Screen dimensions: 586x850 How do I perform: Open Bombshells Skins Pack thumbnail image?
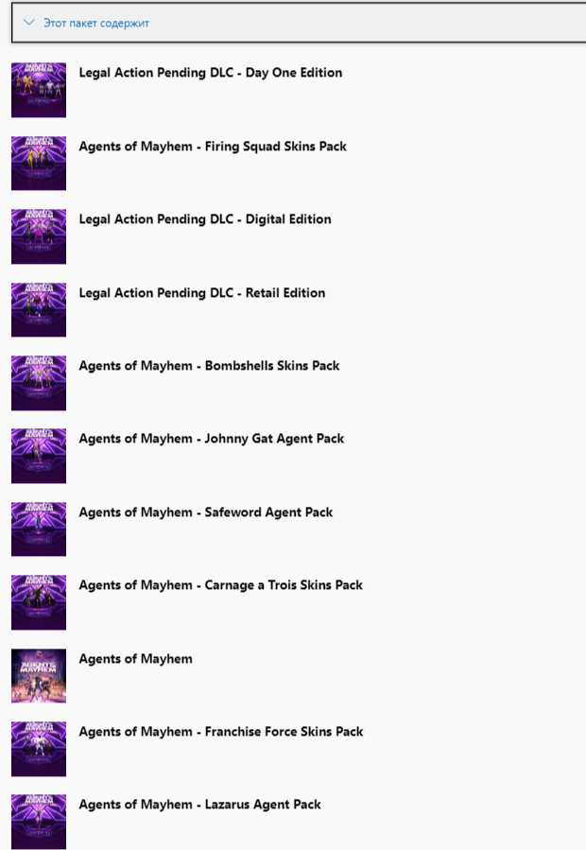39,383
